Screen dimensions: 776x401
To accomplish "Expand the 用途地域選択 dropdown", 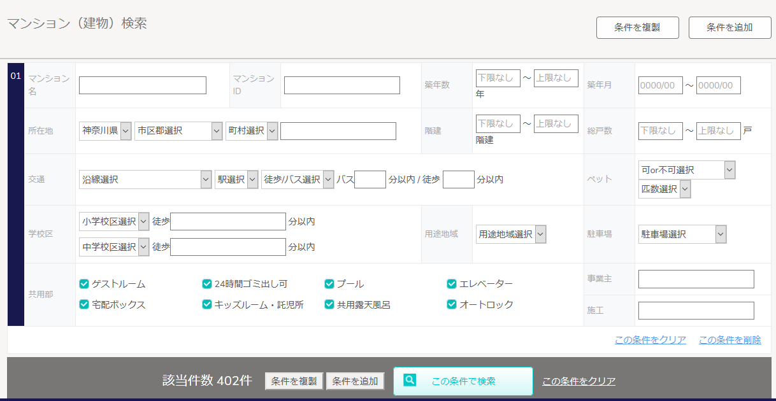I will click(x=511, y=234).
